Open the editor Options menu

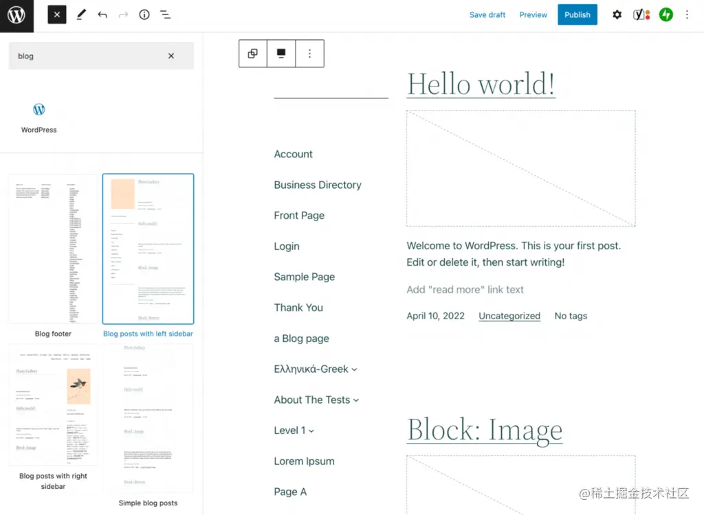(687, 15)
